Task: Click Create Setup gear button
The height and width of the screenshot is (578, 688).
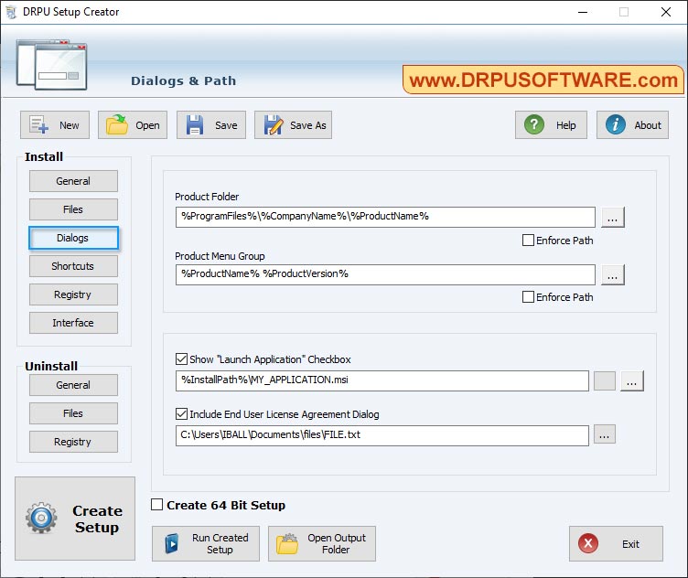Action: 75,519
